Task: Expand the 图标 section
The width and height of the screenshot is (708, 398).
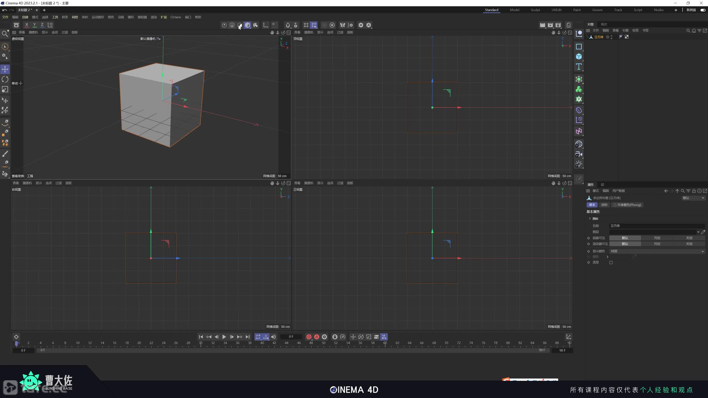Action: pos(590,219)
